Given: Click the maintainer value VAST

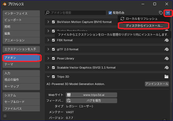Looking at the screenshot, I should coord(70,112).
